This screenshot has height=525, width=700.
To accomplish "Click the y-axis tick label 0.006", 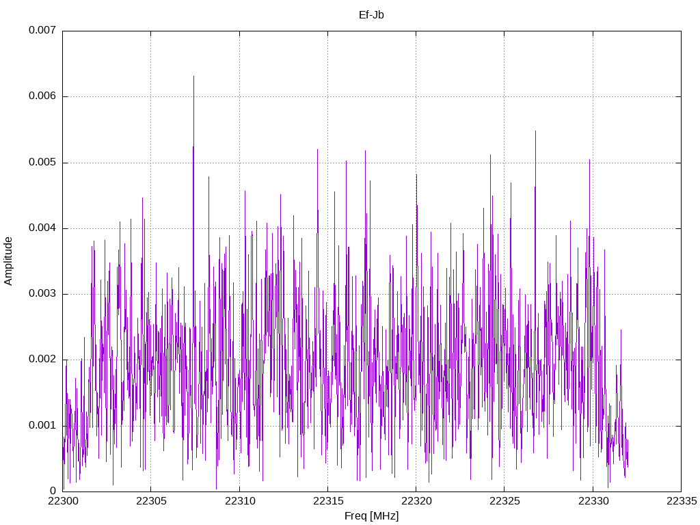I will [42, 96].
